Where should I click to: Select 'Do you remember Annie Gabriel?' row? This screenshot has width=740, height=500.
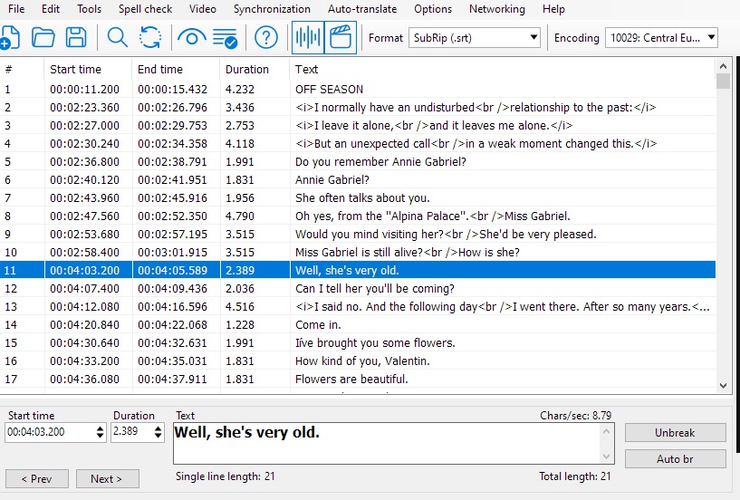click(x=358, y=161)
